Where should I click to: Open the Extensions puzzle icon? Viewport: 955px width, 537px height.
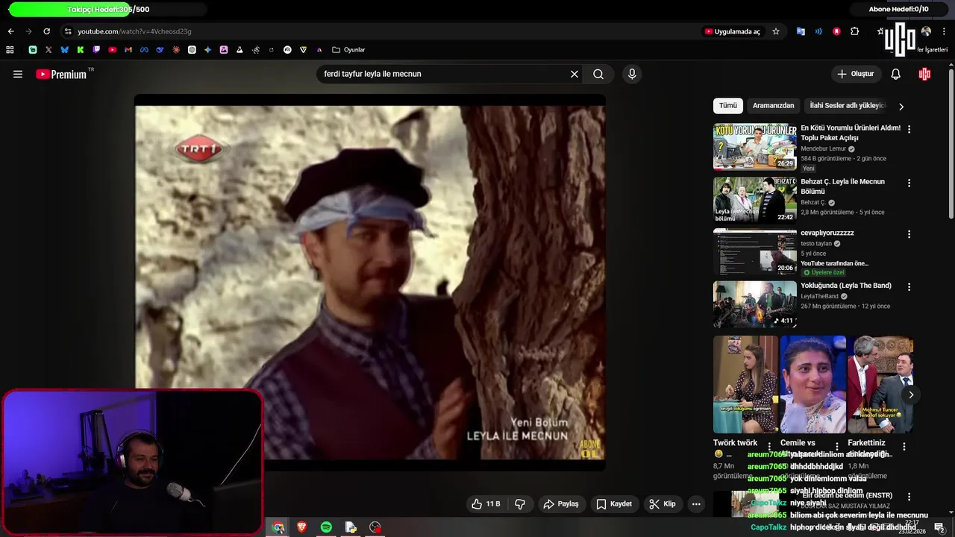coord(855,31)
